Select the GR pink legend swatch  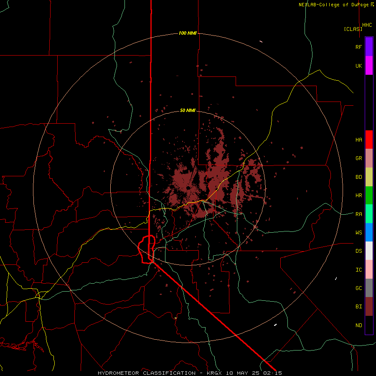tap(369, 158)
